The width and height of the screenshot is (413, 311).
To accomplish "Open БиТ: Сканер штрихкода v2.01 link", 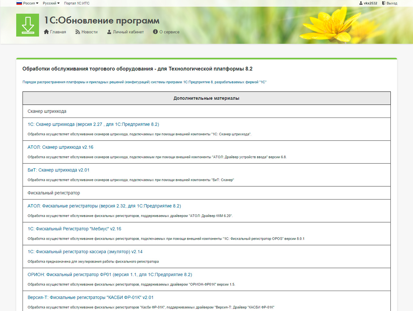I will coord(58,170).
